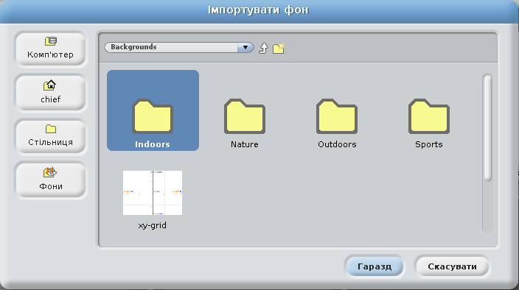519x290 pixels.
Task: Click the computer icon above Комп'ютер label
Action: point(51,41)
